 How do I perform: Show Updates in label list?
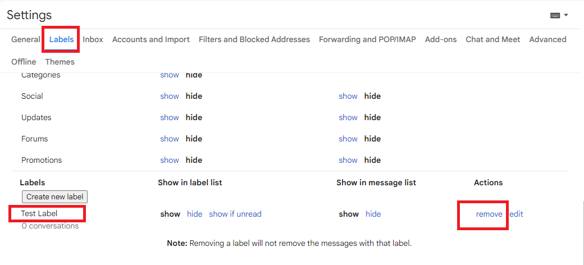point(170,117)
